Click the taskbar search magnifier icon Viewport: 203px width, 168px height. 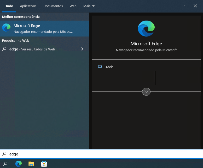[5, 164]
